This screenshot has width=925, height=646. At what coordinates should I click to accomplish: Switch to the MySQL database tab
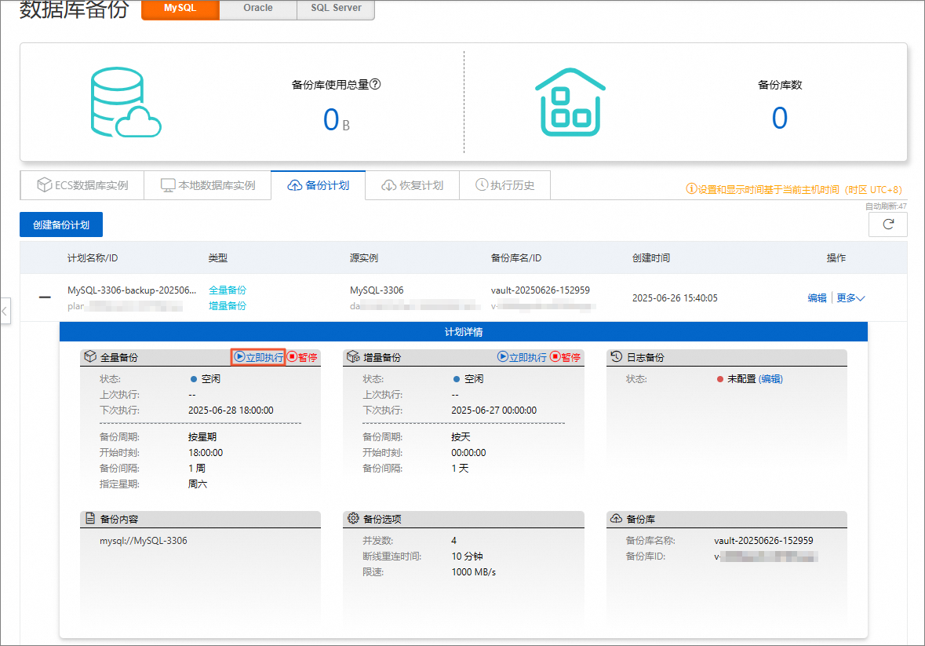[180, 9]
